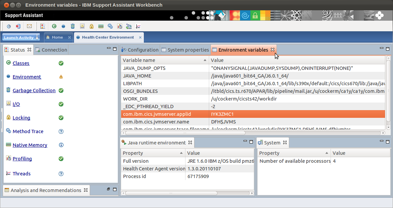The image size is (393, 208).
Task: Open Classes via green C toolbar icon
Action: click(54, 26)
